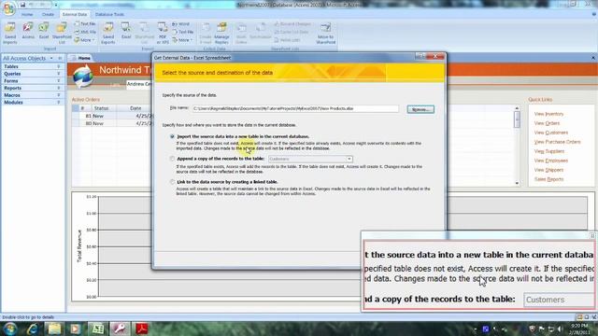Click Excel in the Export group
The height and width of the screenshot is (336, 598).
tap(126, 31)
